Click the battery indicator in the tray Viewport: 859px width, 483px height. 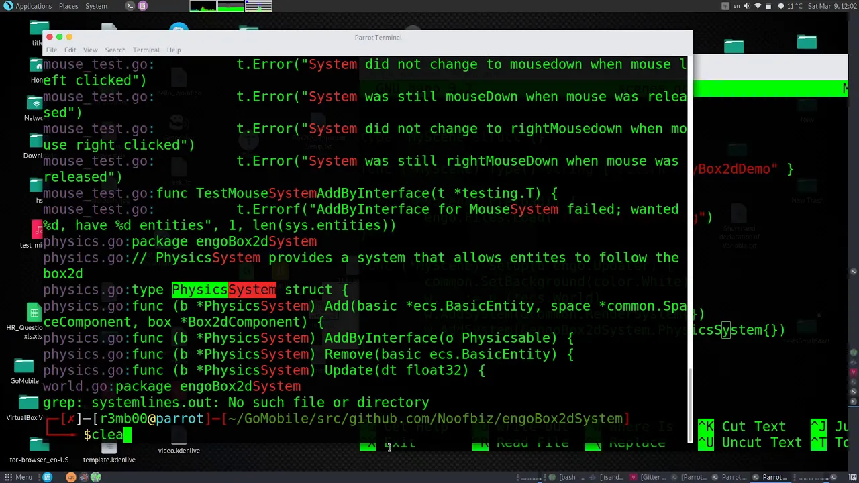pos(769,6)
